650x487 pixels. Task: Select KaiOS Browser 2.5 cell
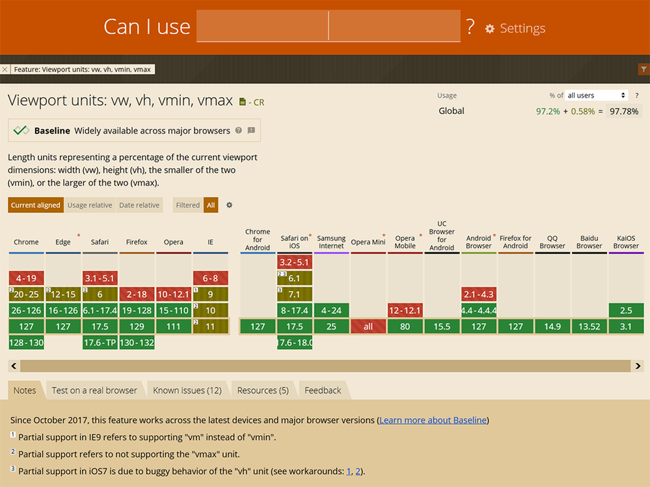[x=626, y=311]
